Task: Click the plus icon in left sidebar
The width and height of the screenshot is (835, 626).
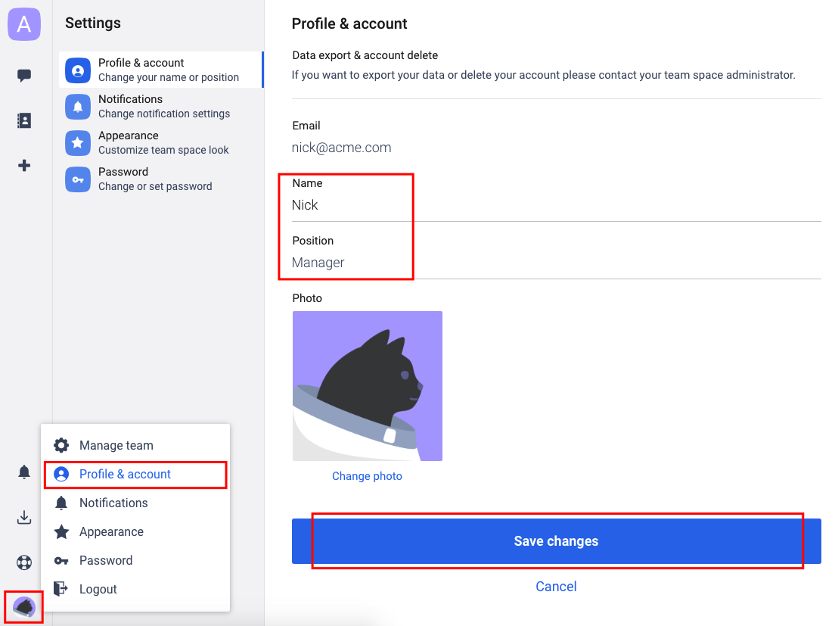Action: click(24, 166)
